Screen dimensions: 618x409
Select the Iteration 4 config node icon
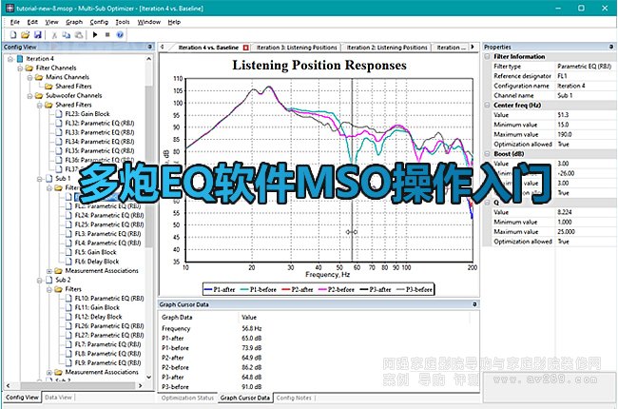(20, 59)
